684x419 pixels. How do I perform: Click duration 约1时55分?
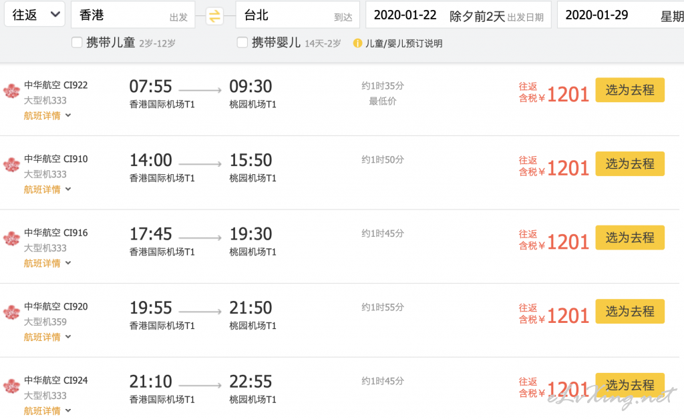point(383,307)
